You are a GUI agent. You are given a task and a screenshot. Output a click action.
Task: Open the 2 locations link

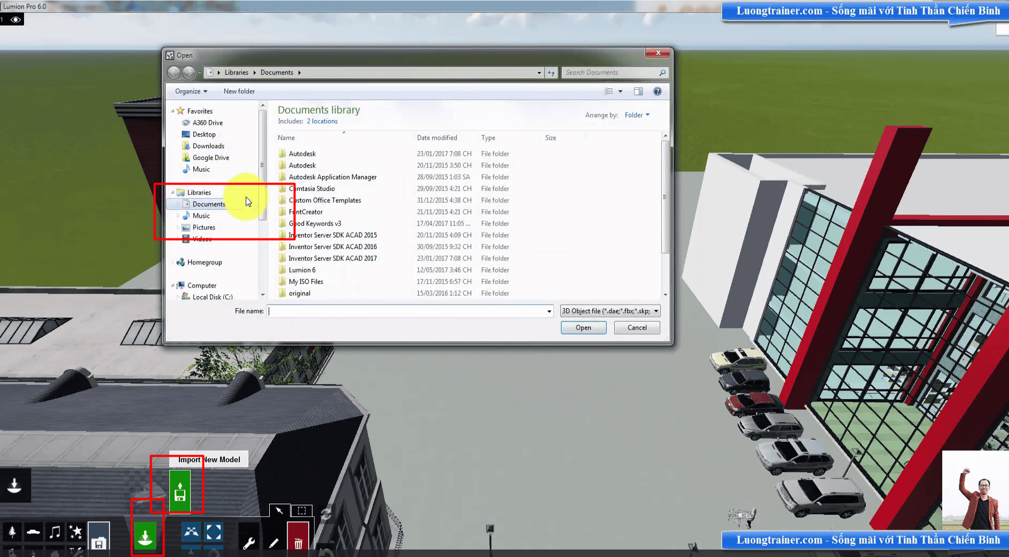(x=322, y=121)
